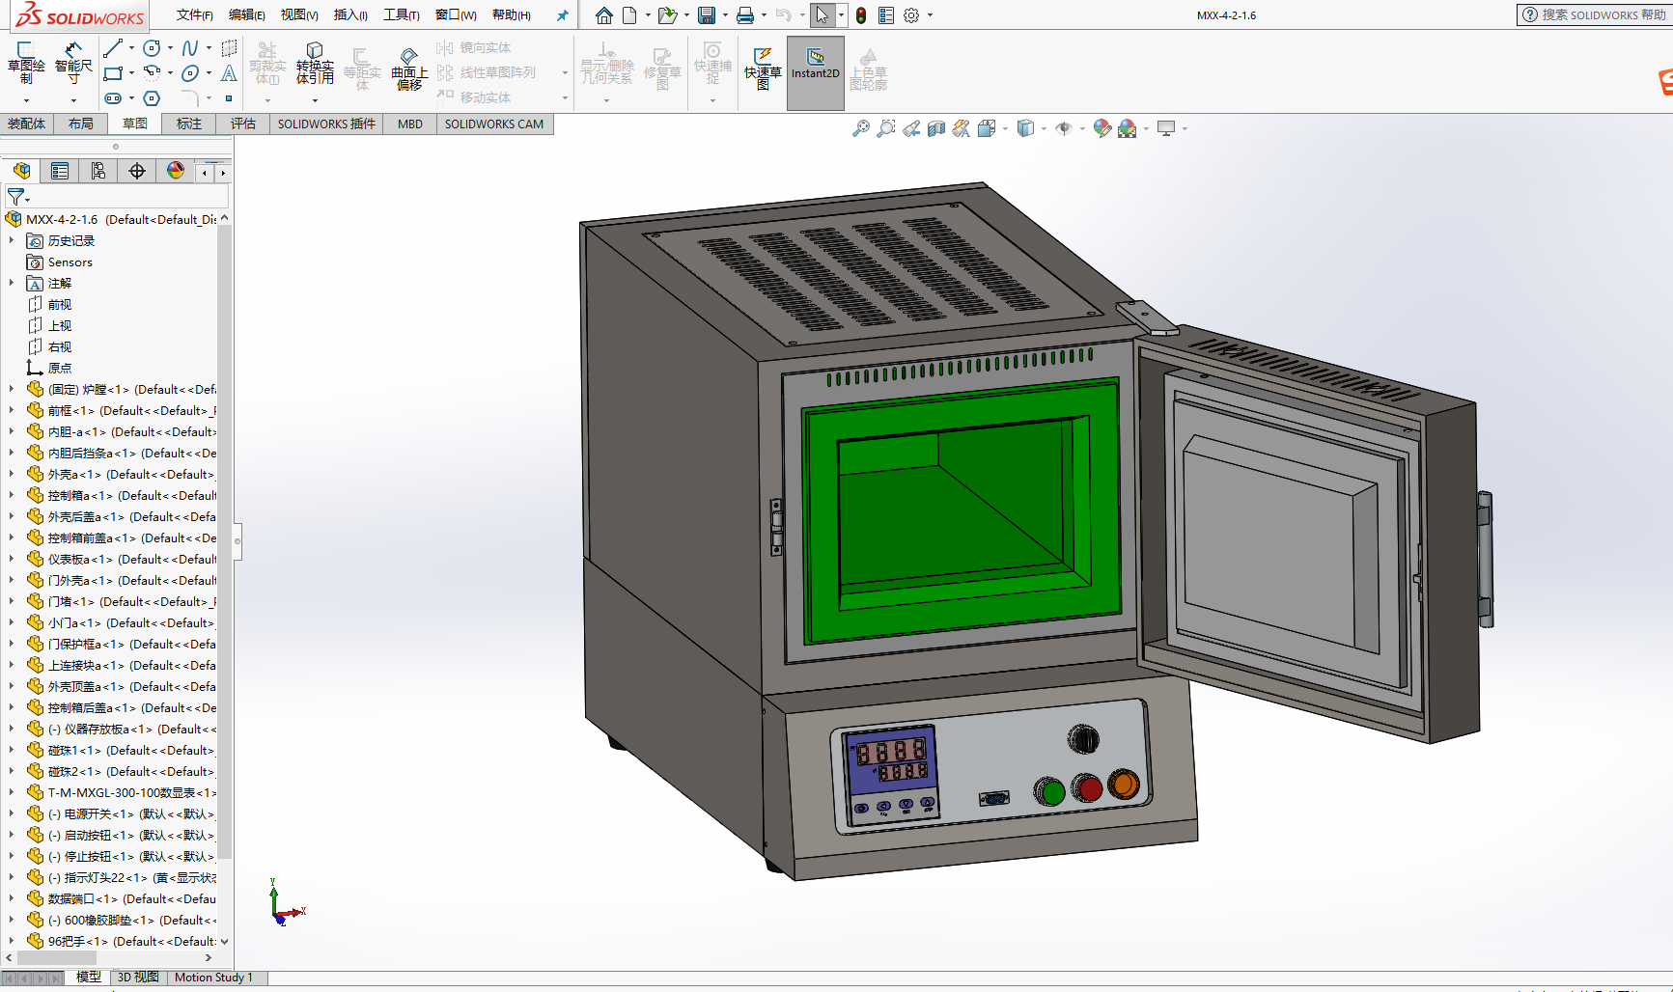Select the sketch Text tool
The image size is (1673, 992).
click(229, 73)
